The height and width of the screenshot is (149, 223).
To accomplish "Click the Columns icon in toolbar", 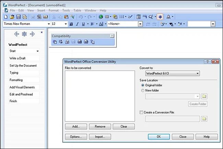I will point(121,17).
